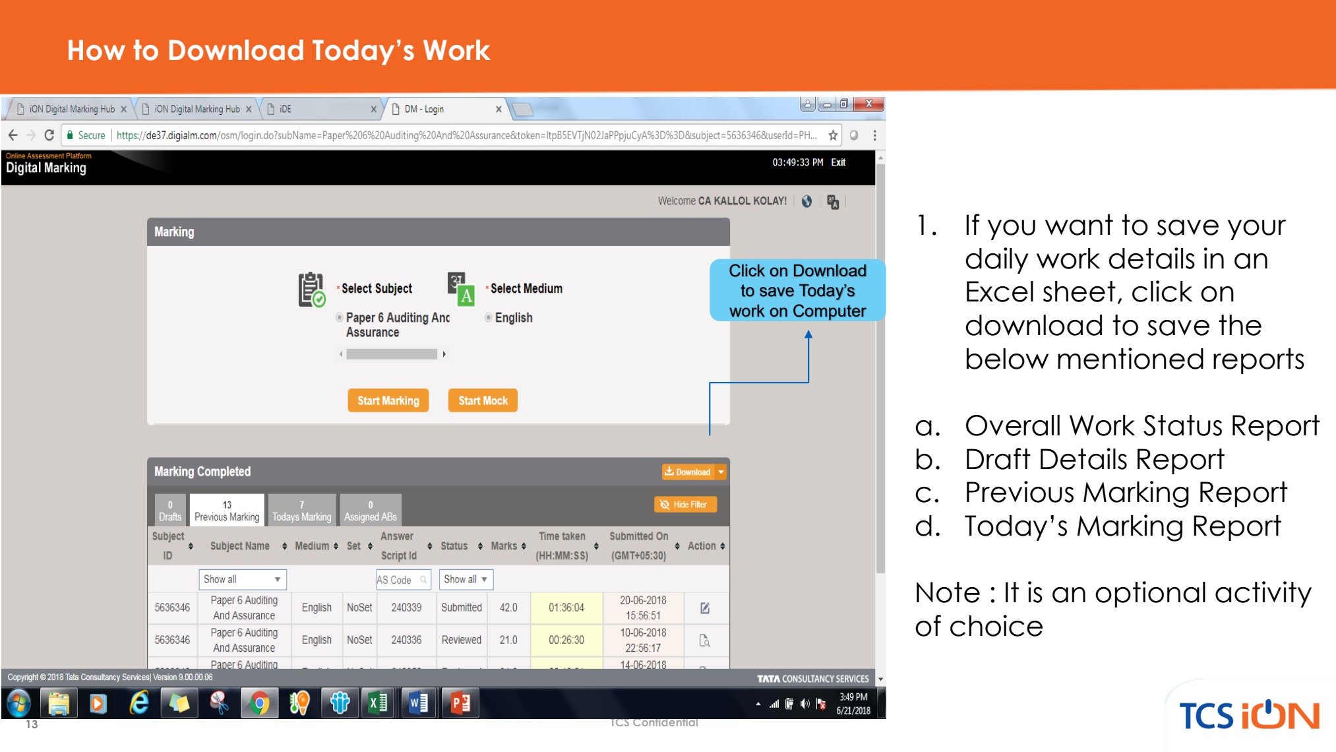Click view icon for script 240336
The image size is (1336, 752).
(704, 640)
